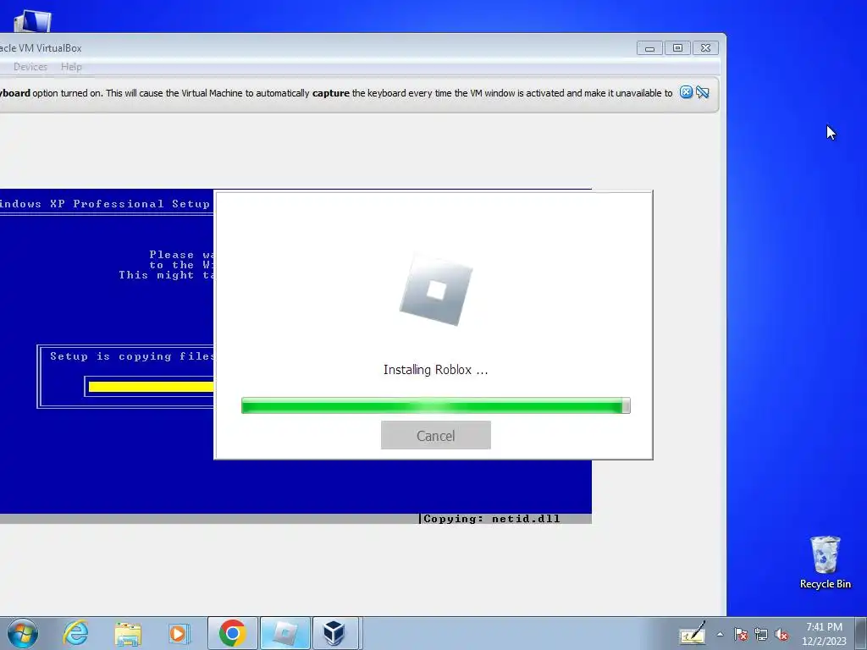The image size is (867, 650).
Task: Close the VirtualBox window
Action: coord(705,48)
